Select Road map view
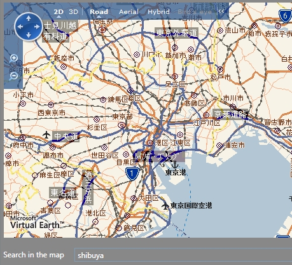 click(99, 12)
